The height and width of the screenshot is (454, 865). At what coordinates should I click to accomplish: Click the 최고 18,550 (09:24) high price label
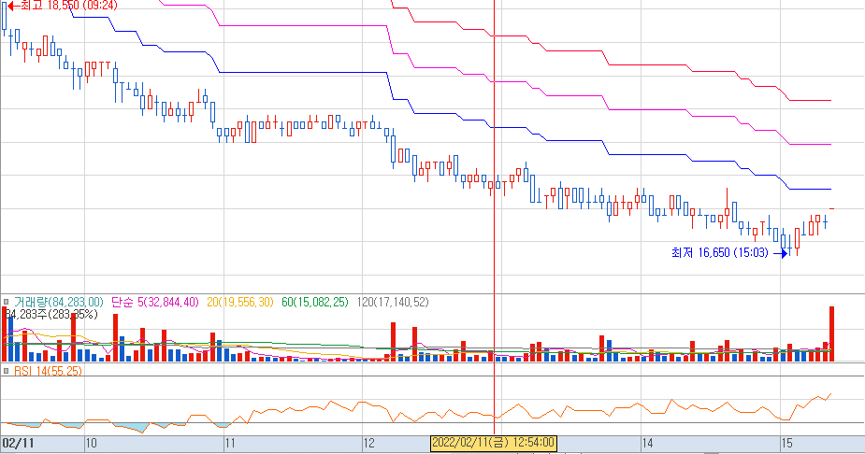(68, 6)
